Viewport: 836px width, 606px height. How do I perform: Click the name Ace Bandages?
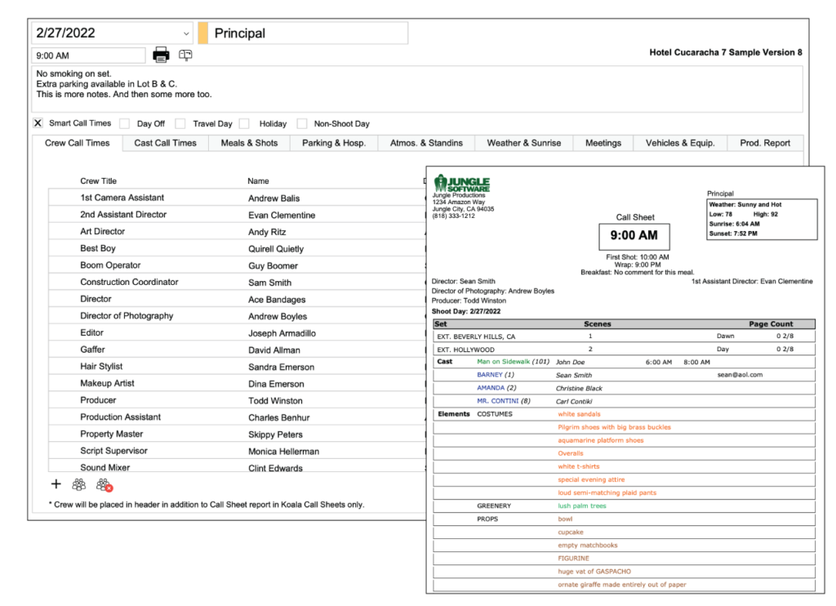point(278,300)
